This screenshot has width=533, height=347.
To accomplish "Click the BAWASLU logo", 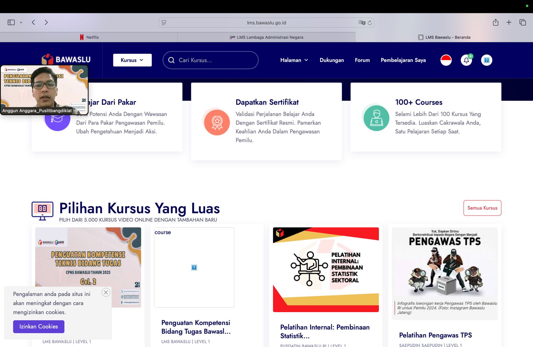I will point(66,59).
